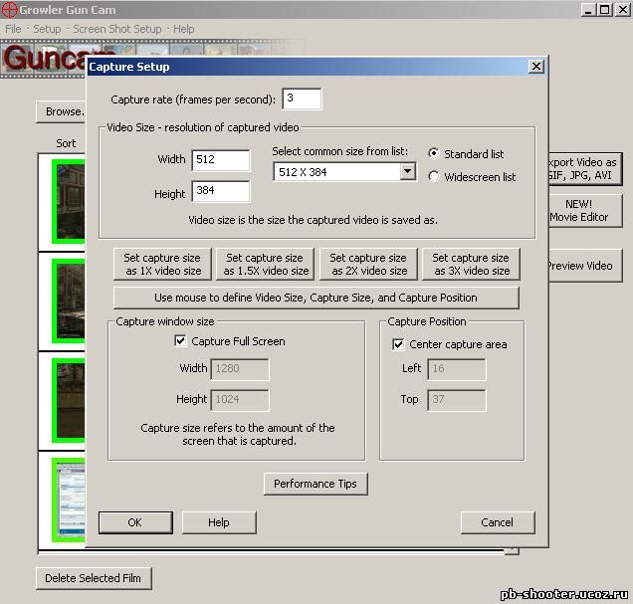Select the fourth film thumbnail showing a web page
The width and height of the screenshot is (633, 604).
tap(69, 500)
